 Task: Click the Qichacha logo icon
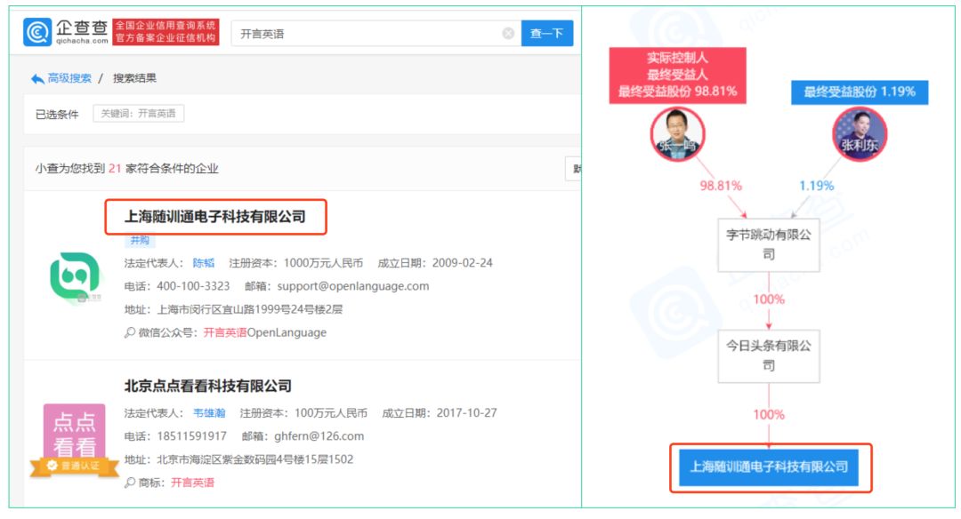pos(37,32)
